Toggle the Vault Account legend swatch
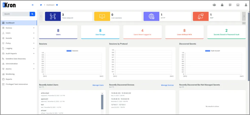The width and height of the screenshot is (250, 115). pyautogui.click(x=208, y=51)
